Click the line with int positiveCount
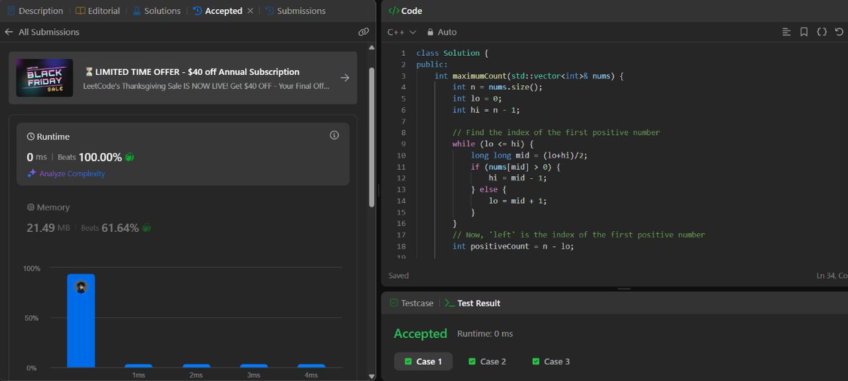 513,246
